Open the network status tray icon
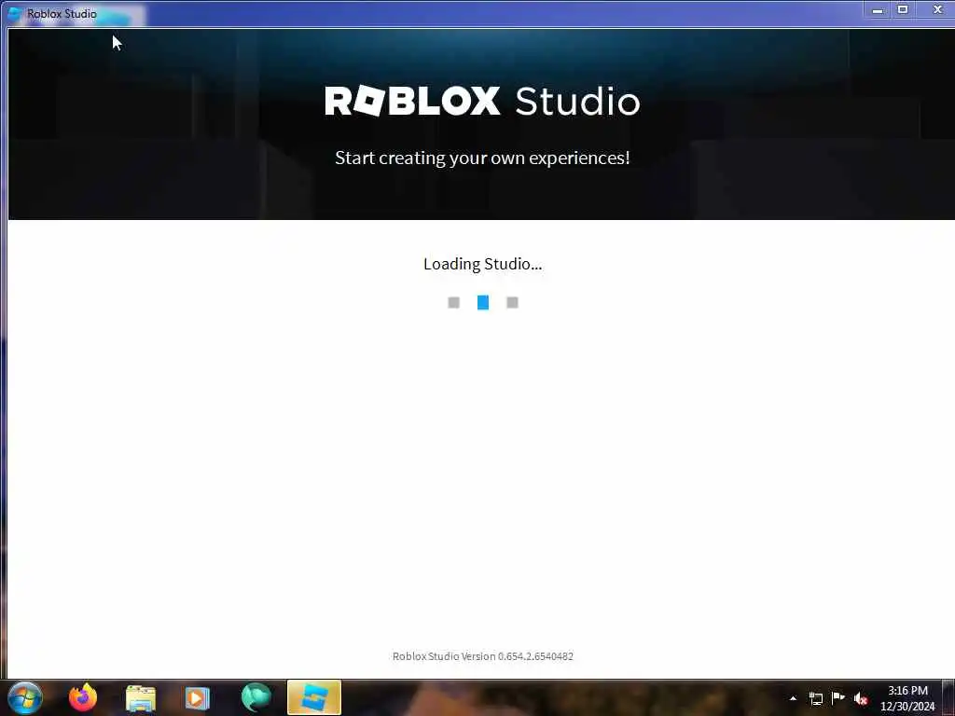 [816, 698]
